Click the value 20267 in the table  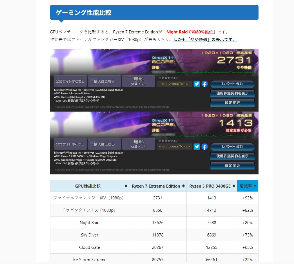[x=158, y=247]
